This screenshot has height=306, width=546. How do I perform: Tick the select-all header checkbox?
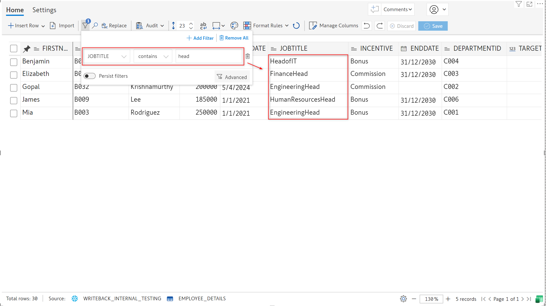(14, 49)
